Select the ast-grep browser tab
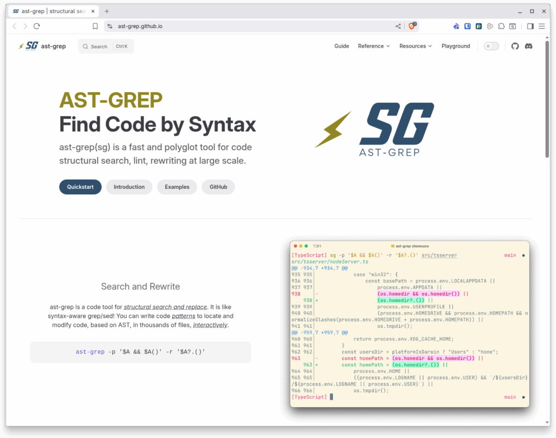Screen dimensions: 556x438 [x=54, y=11]
